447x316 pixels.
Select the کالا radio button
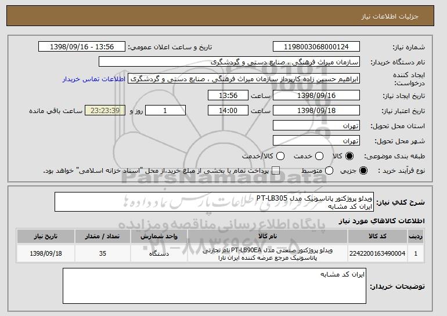(x=349, y=156)
